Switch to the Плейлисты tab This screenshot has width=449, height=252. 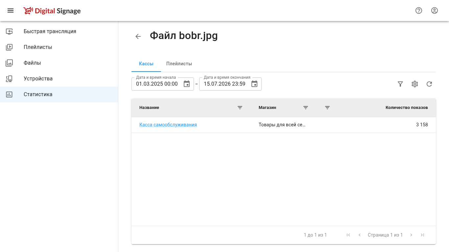[x=179, y=64]
